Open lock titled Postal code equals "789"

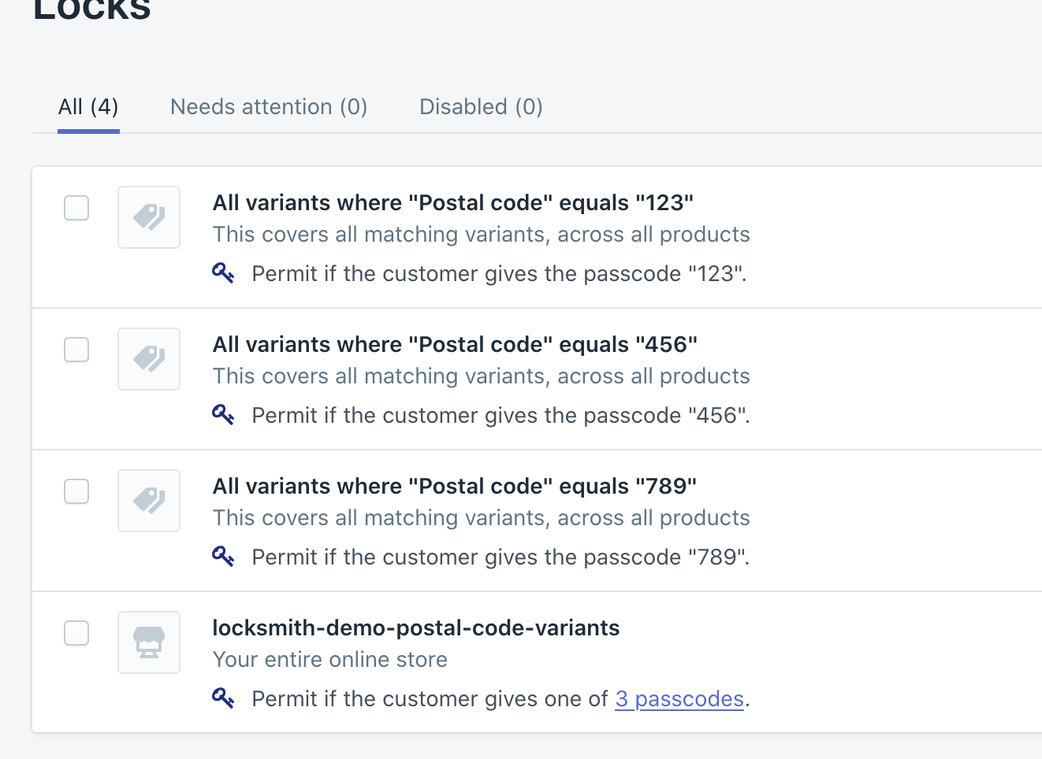[x=455, y=487]
